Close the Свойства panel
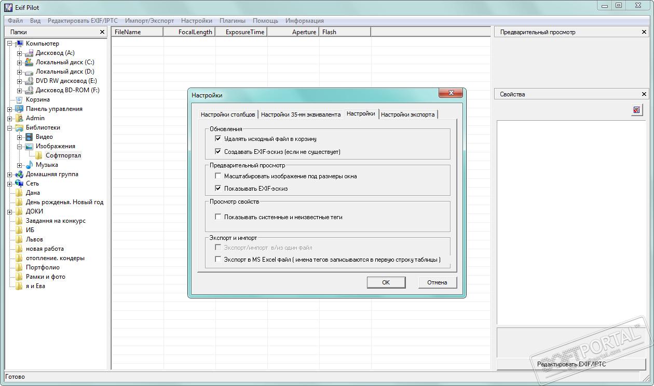 [644, 94]
